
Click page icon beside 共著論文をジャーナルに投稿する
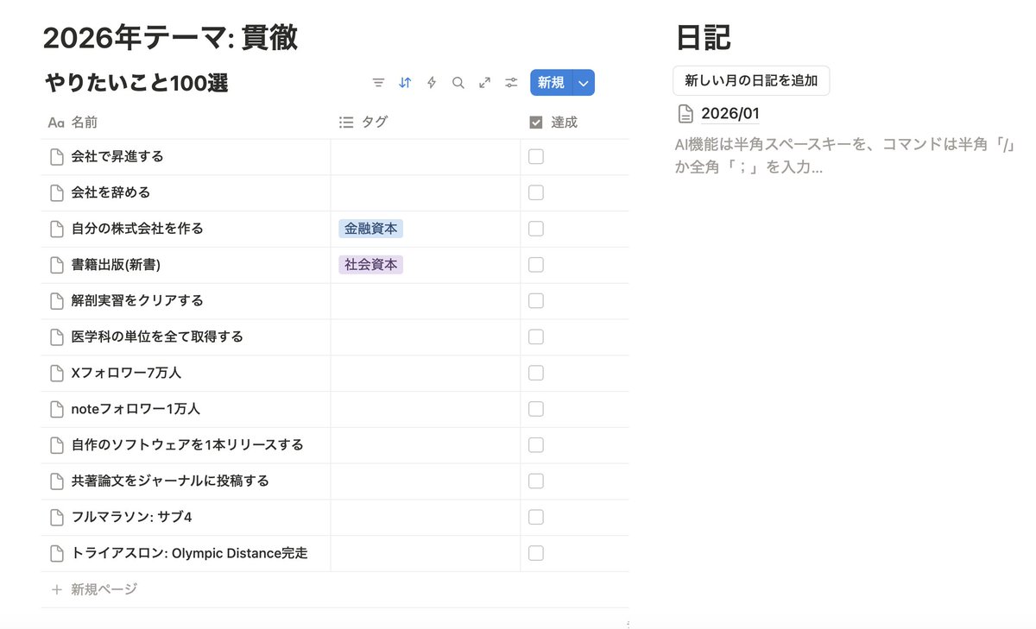click(x=57, y=481)
